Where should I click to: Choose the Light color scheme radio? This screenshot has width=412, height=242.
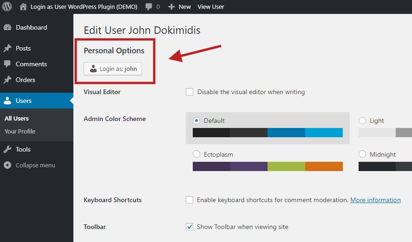362,121
